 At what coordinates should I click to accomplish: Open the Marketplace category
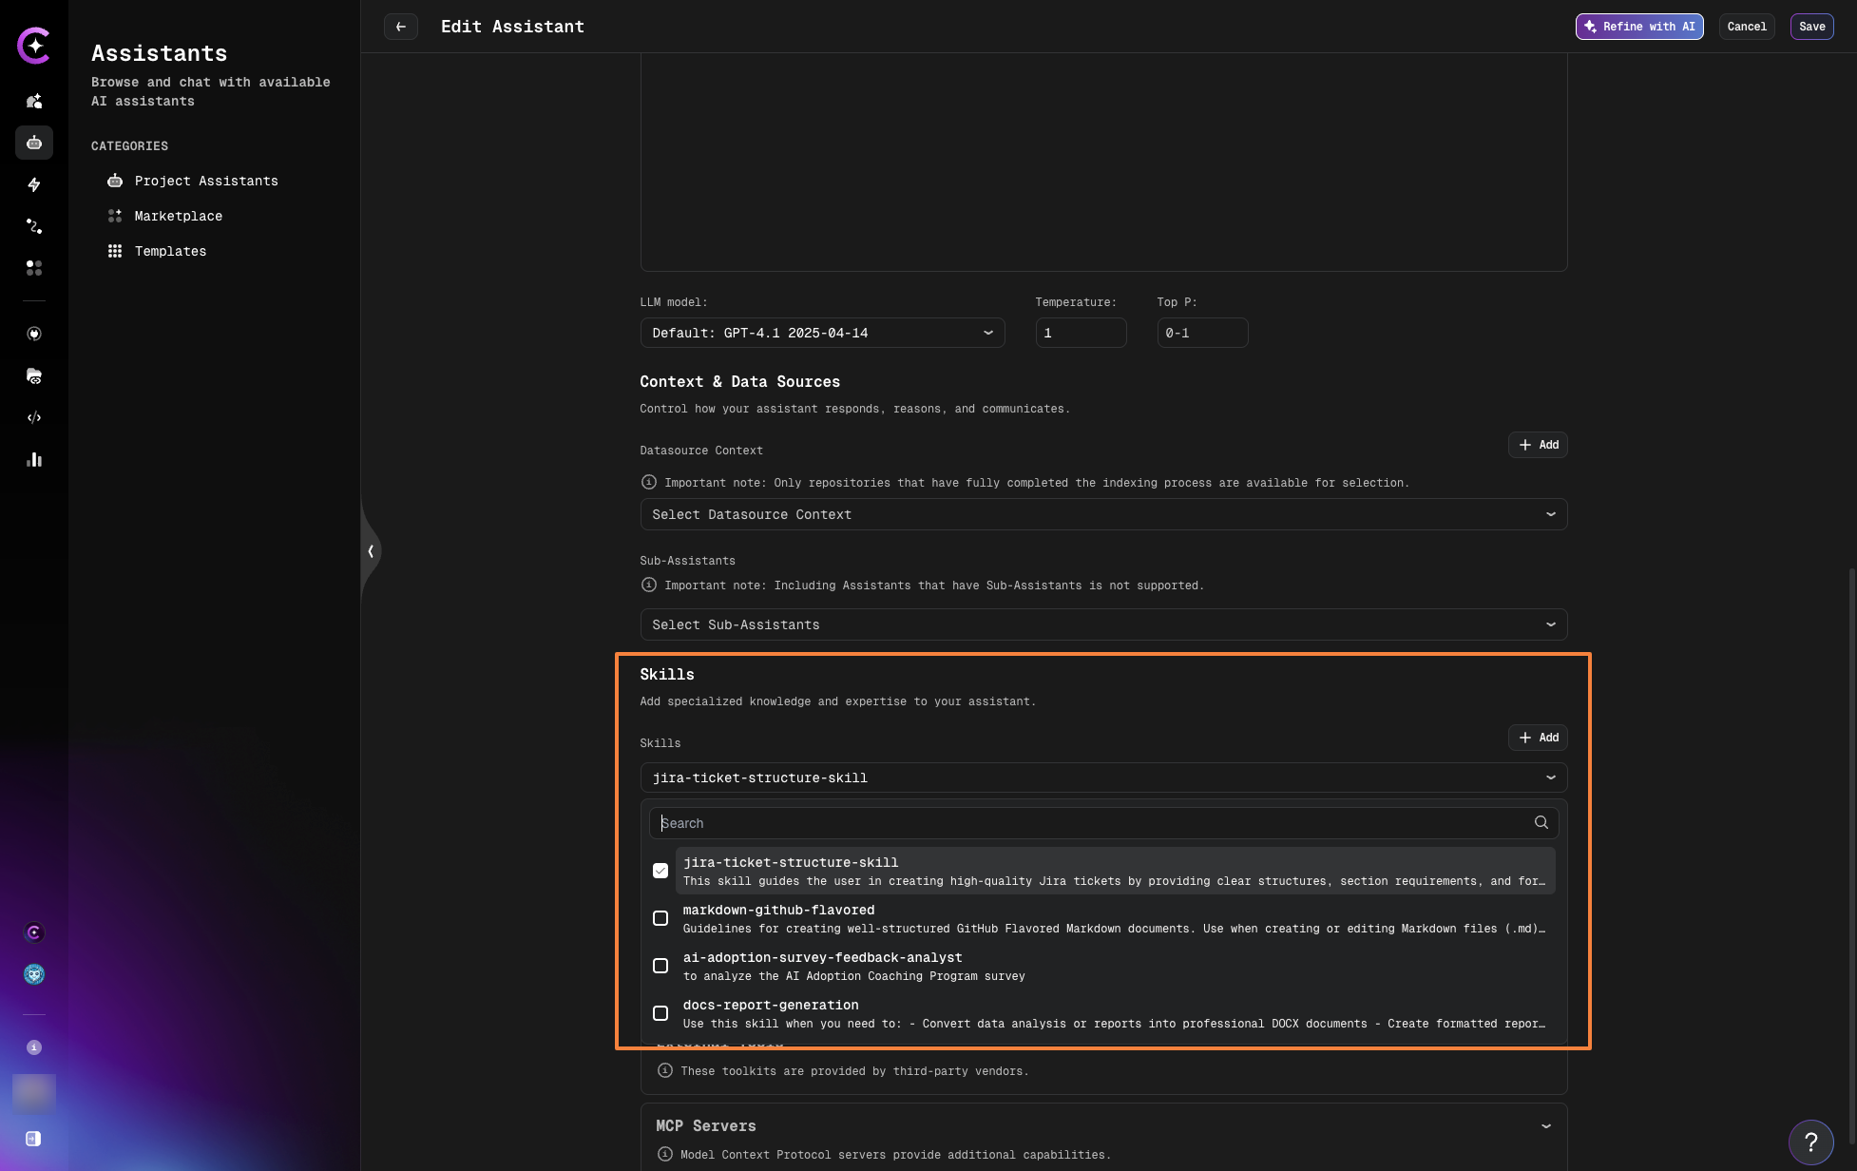tap(178, 216)
